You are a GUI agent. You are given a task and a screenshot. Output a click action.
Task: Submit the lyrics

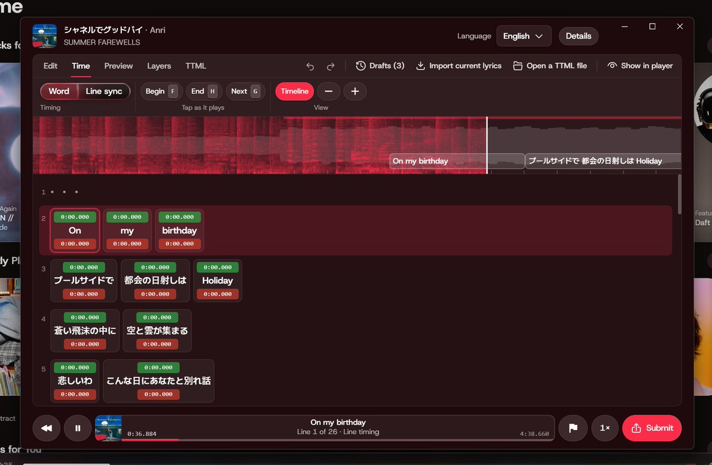[652, 428]
